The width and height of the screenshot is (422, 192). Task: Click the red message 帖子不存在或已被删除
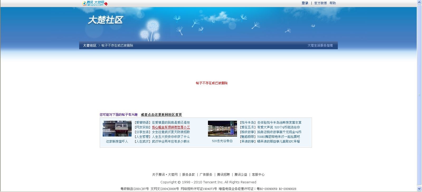(x=212, y=83)
